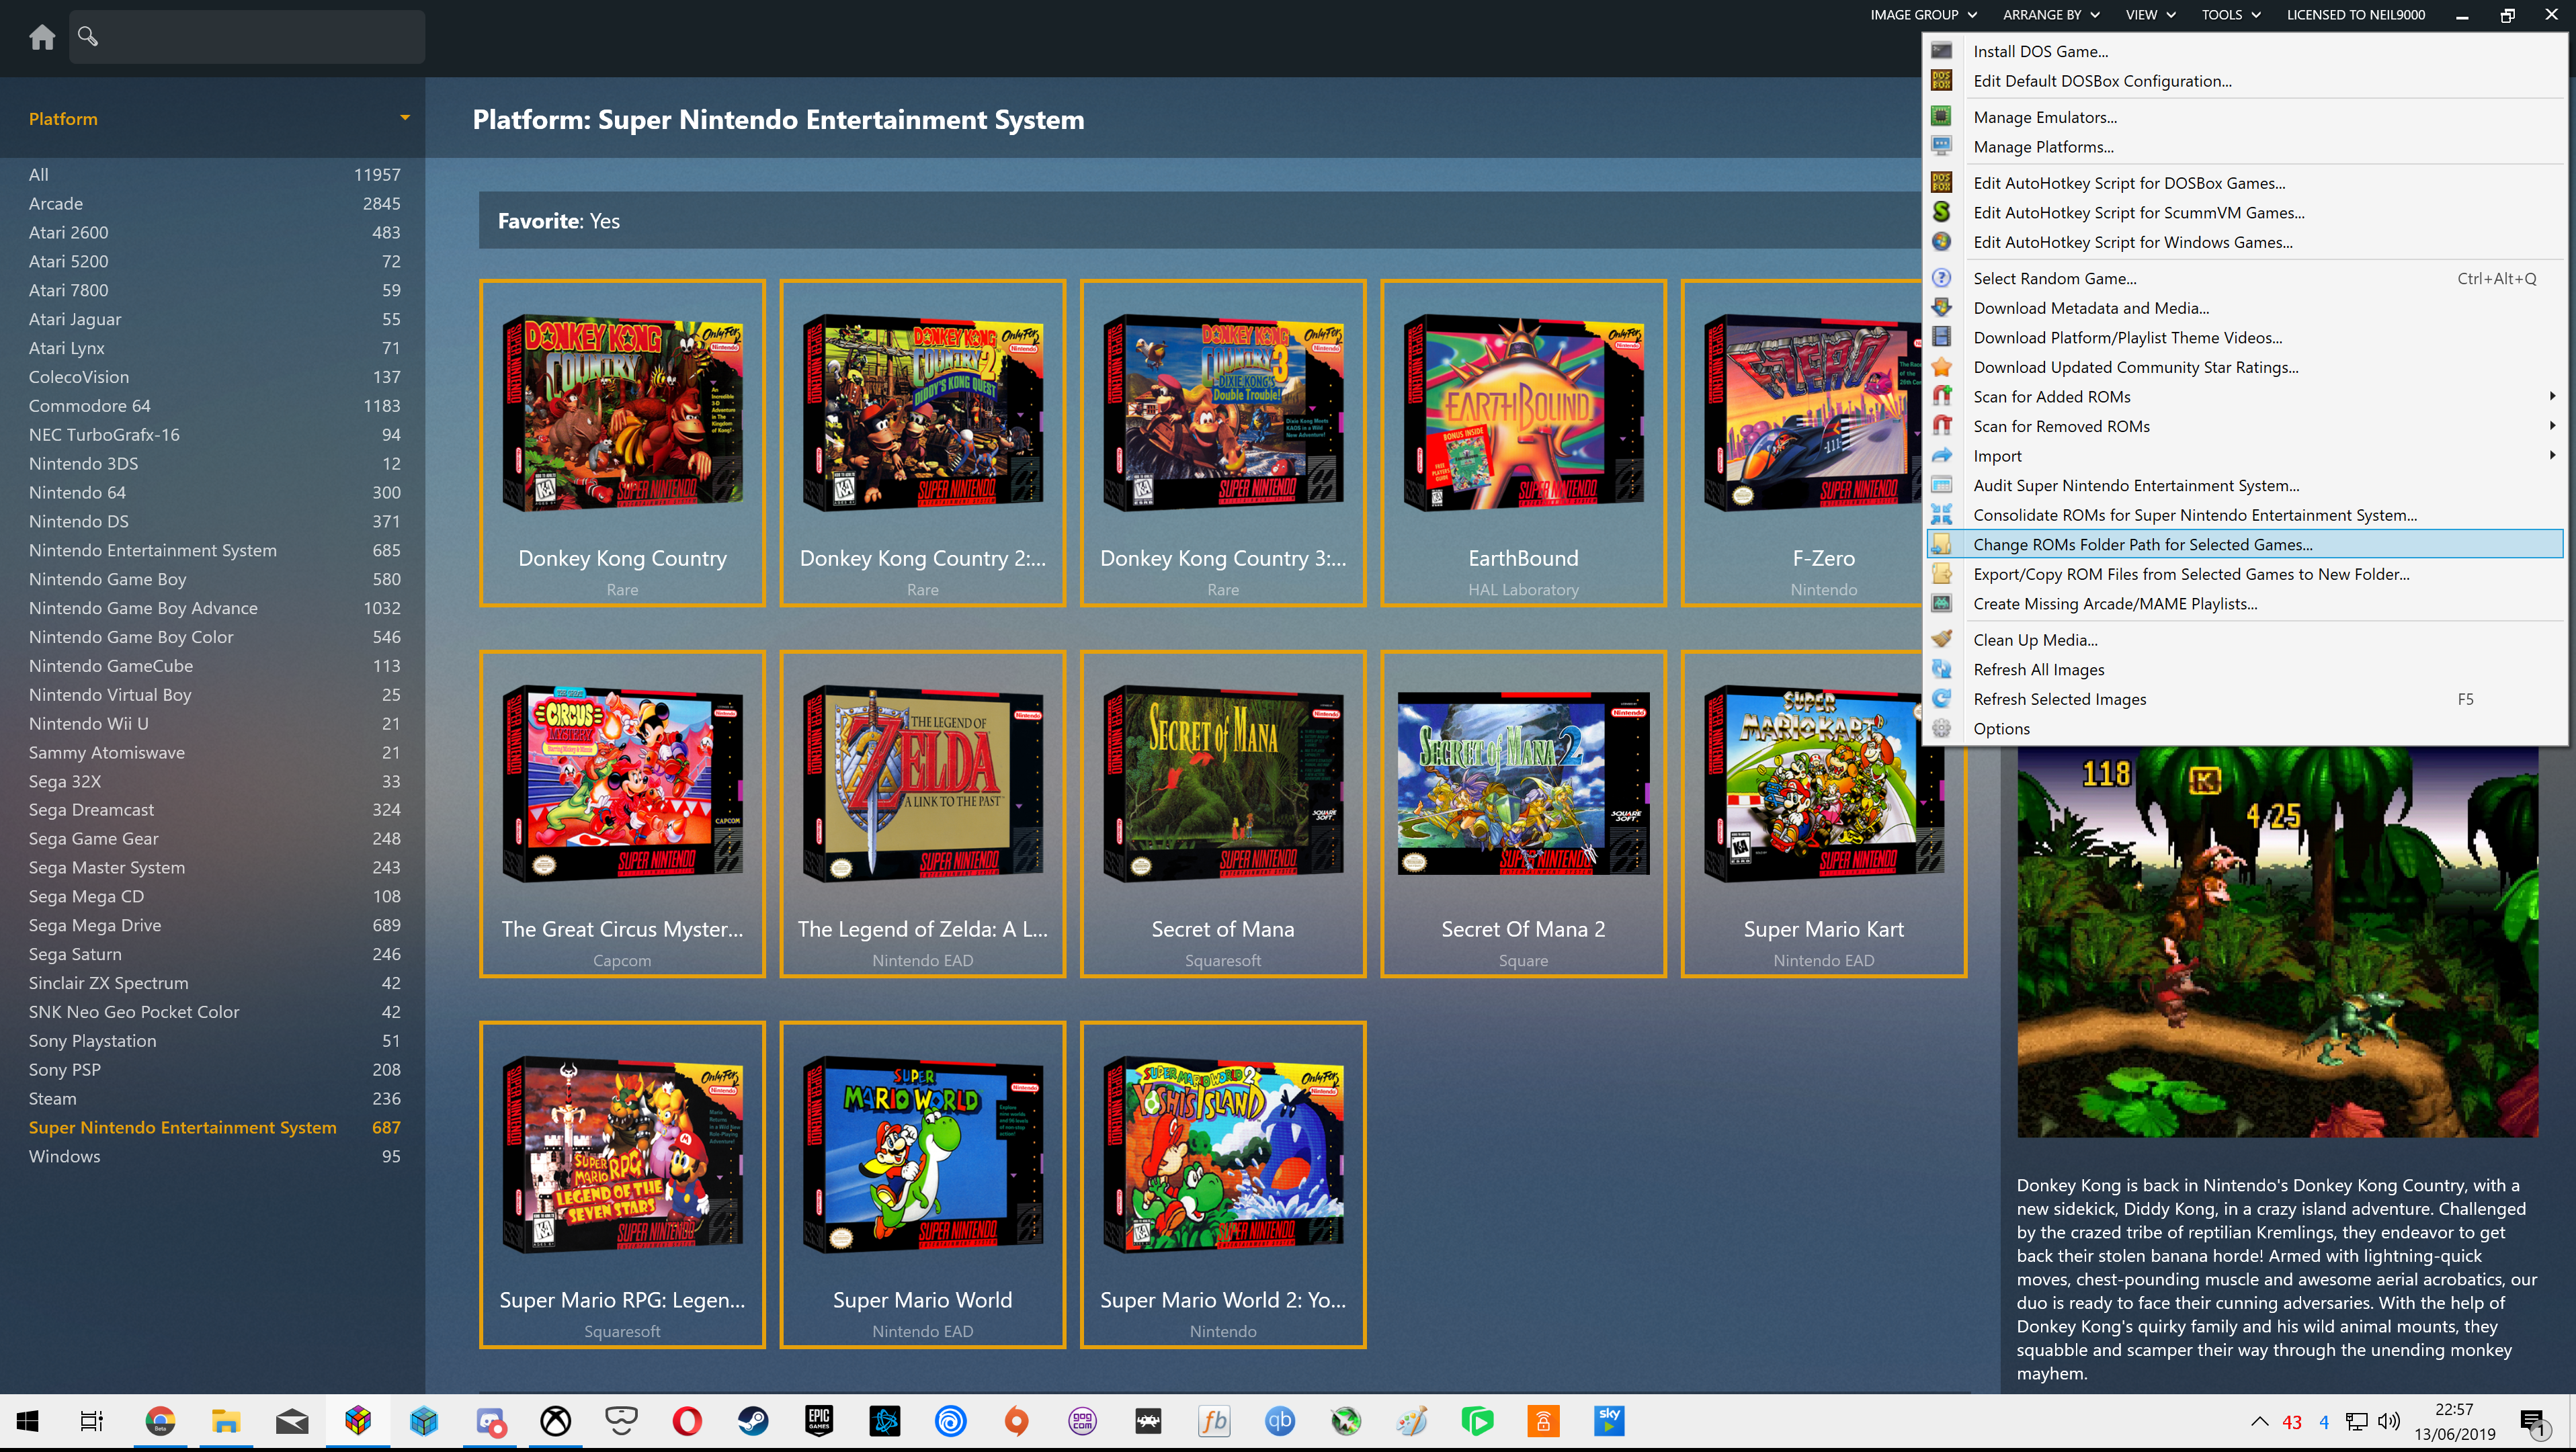Open Epic Games launcher in taskbar
Image resolution: width=2576 pixels, height=1452 pixels.
click(x=819, y=1421)
